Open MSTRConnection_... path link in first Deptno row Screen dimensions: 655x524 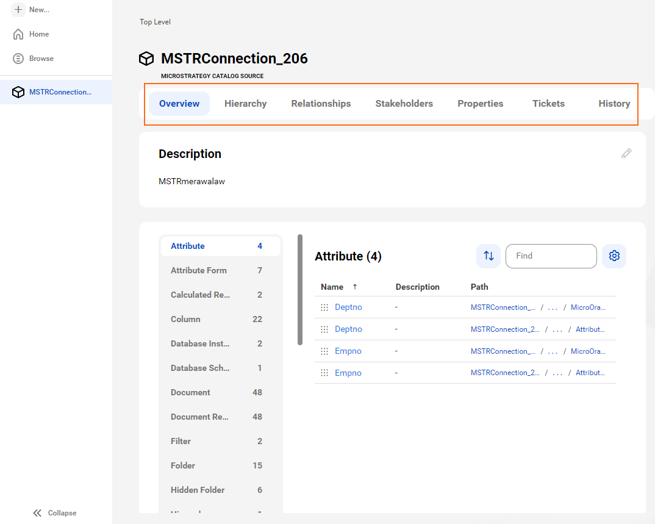[x=503, y=307]
